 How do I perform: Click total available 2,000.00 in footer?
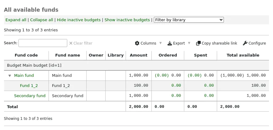[x=230, y=107]
